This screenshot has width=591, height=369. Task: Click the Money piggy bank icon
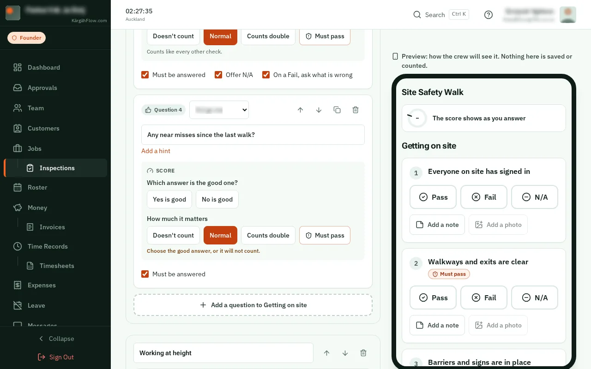[x=18, y=208]
